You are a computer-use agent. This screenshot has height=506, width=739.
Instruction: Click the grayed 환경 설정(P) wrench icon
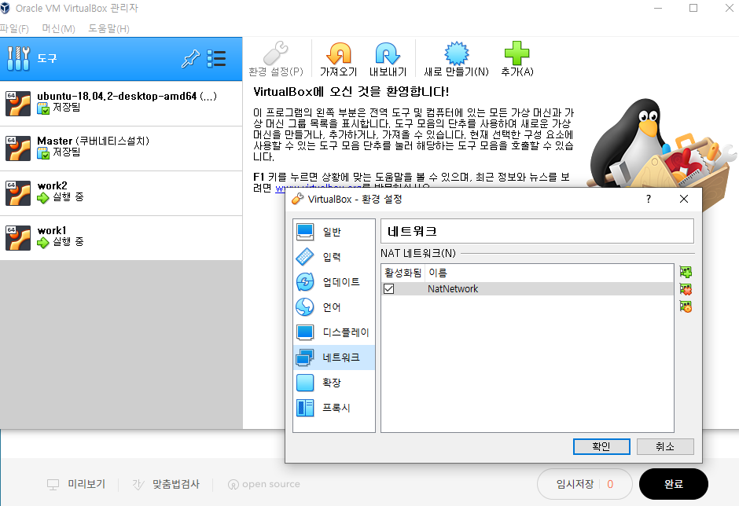pos(276,53)
